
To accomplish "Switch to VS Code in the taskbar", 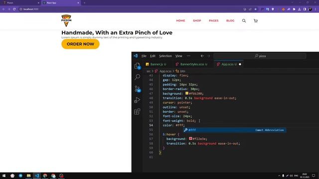I will point(37,176).
